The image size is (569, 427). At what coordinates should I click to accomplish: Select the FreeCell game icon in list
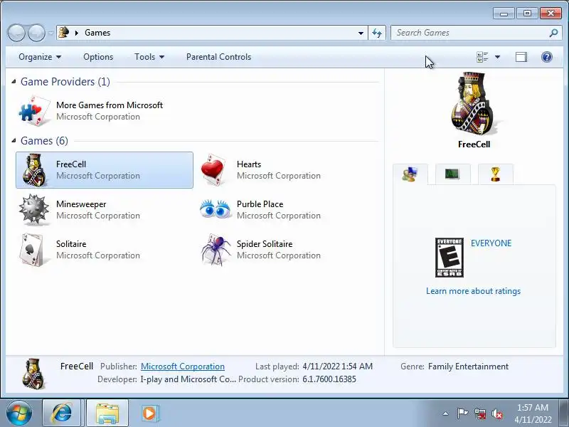pyautogui.click(x=34, y=170)
